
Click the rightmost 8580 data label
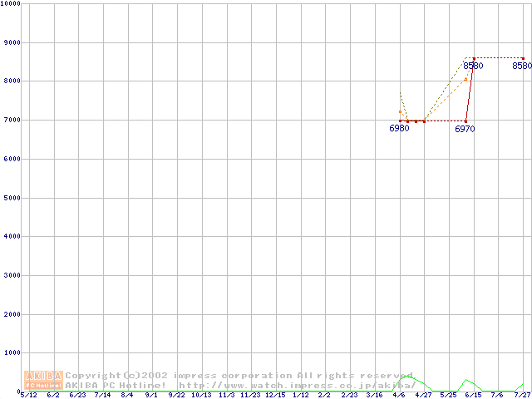pos(522,66)
